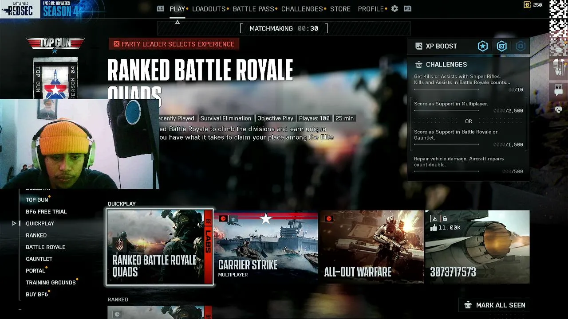Click the R3 stick icon beside CHALLENGES heading
568x319 pixels.
418,65
